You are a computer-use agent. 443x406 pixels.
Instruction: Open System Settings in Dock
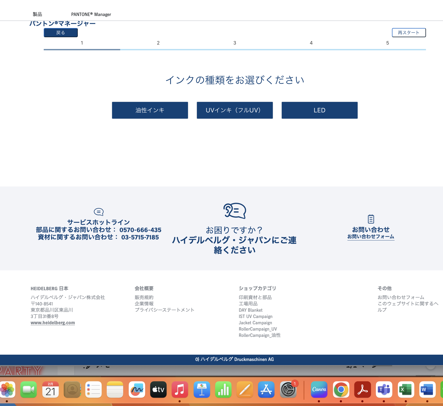pyautogui.click(x=288, y=390)
